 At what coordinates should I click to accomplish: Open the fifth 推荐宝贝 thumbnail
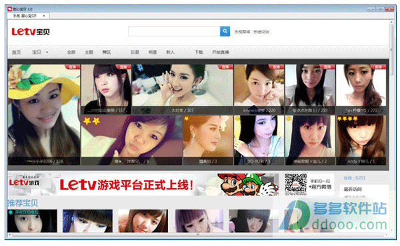(253, 221)
